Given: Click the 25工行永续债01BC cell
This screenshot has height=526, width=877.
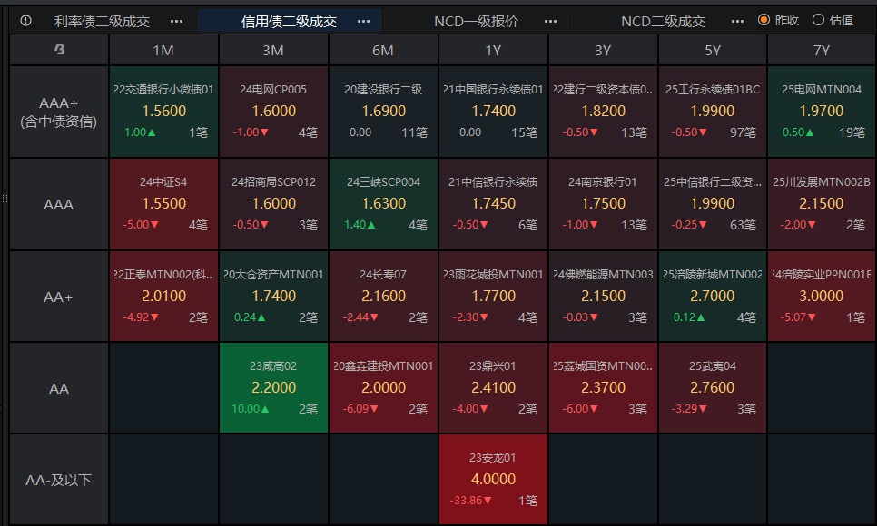Looking at the screenshot, I should pyautogui.click(x=713, y=112).
